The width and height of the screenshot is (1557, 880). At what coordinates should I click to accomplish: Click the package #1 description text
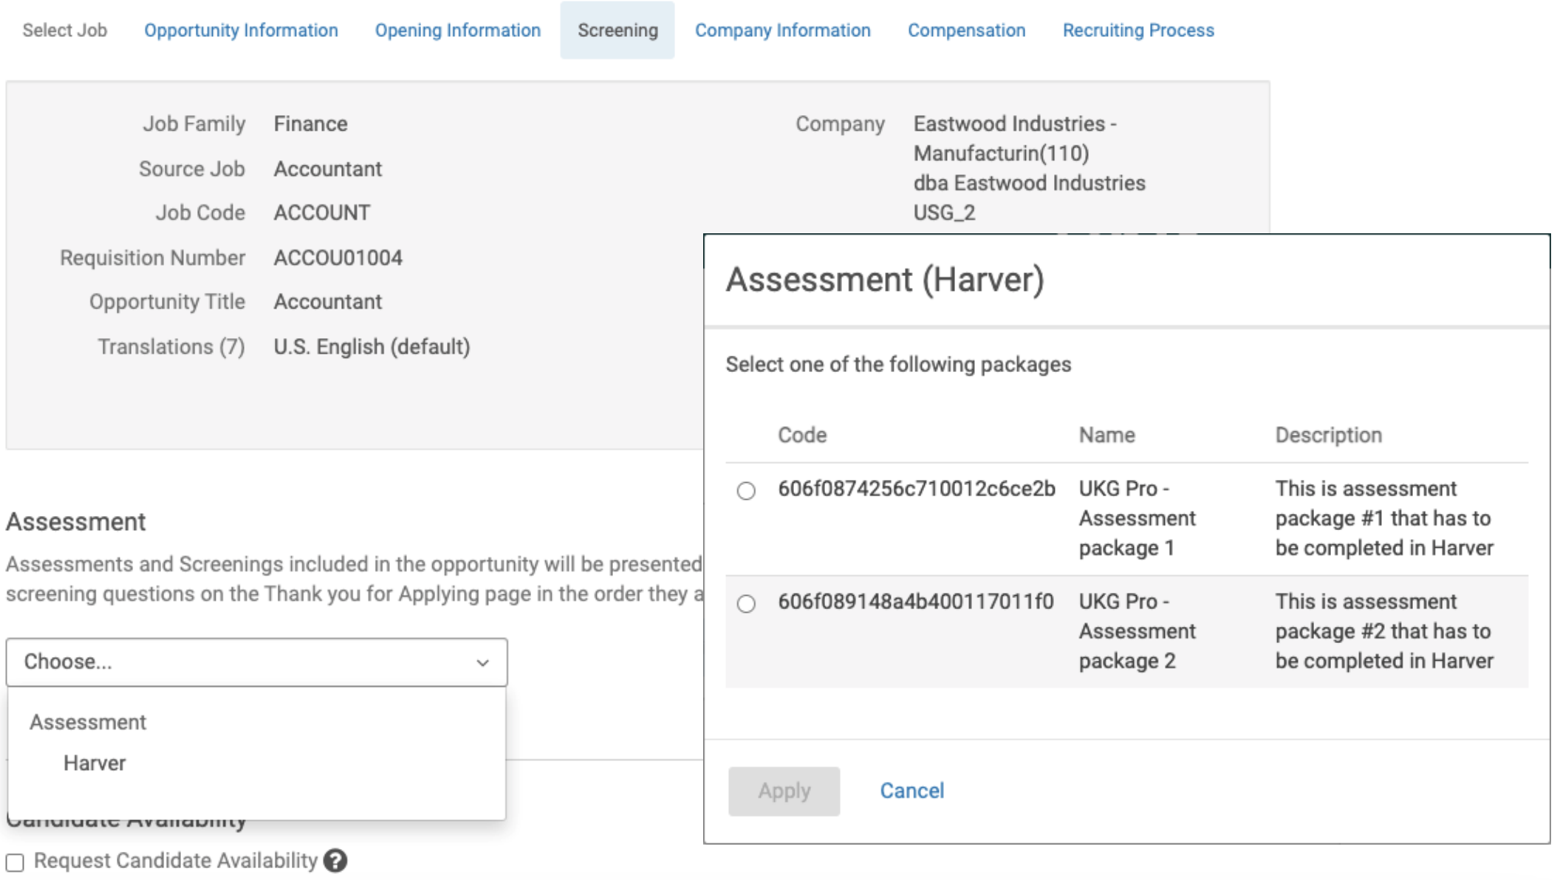1384,518
